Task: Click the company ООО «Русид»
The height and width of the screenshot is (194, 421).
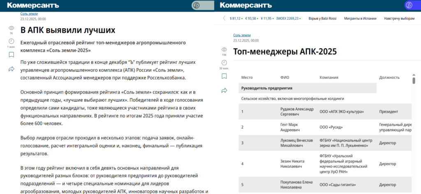Action: point(331,127)
